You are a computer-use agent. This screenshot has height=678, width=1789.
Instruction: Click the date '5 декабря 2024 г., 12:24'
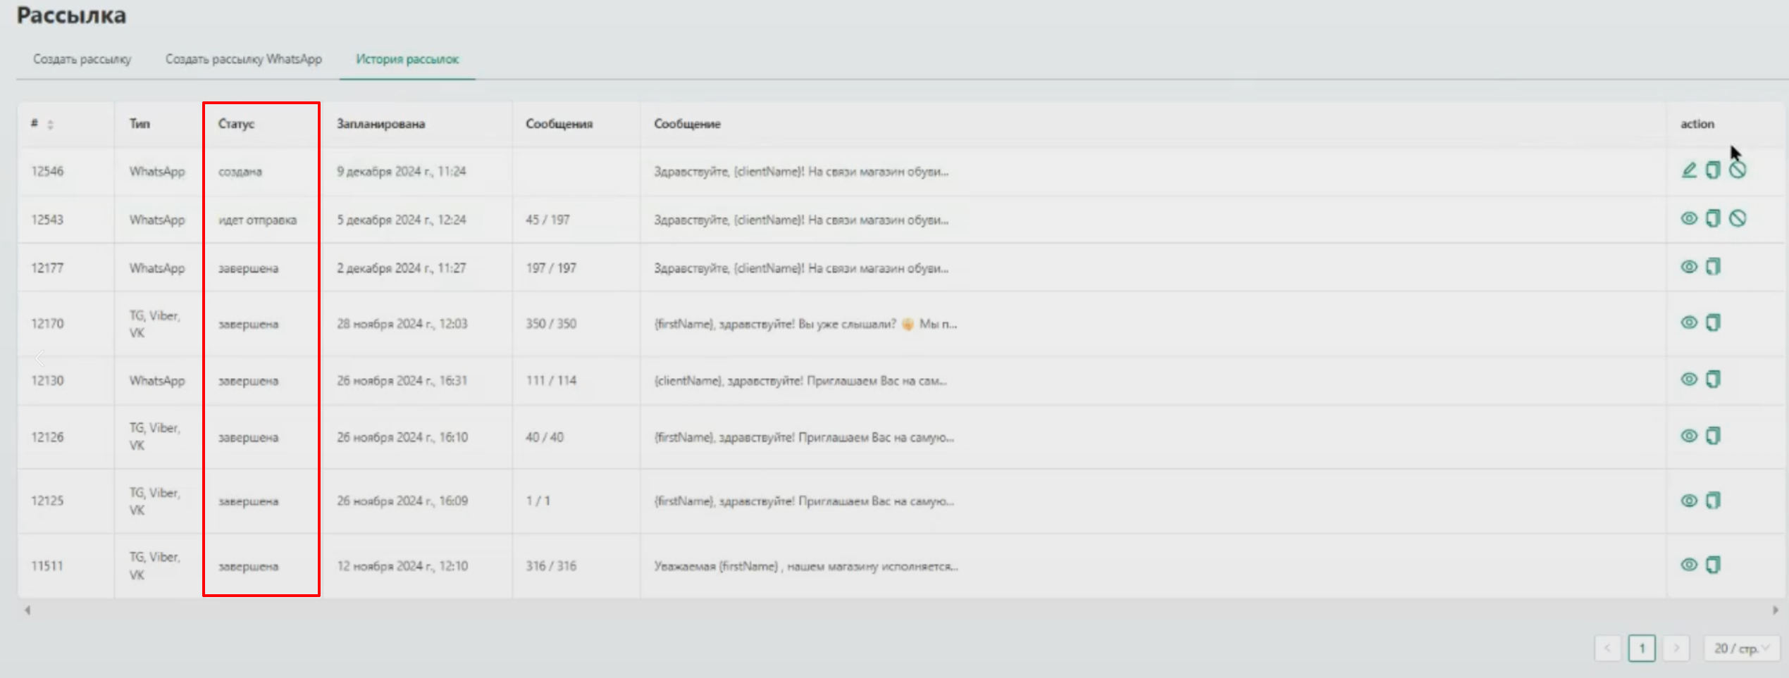pos(401,220)
